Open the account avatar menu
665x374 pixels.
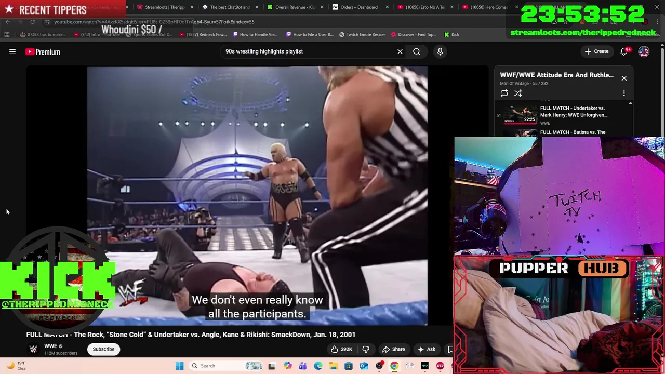point(644,51)
